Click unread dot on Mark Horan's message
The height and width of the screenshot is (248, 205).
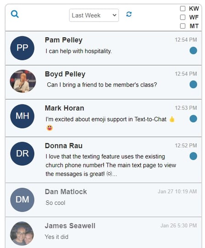click(x=193, y=119)
